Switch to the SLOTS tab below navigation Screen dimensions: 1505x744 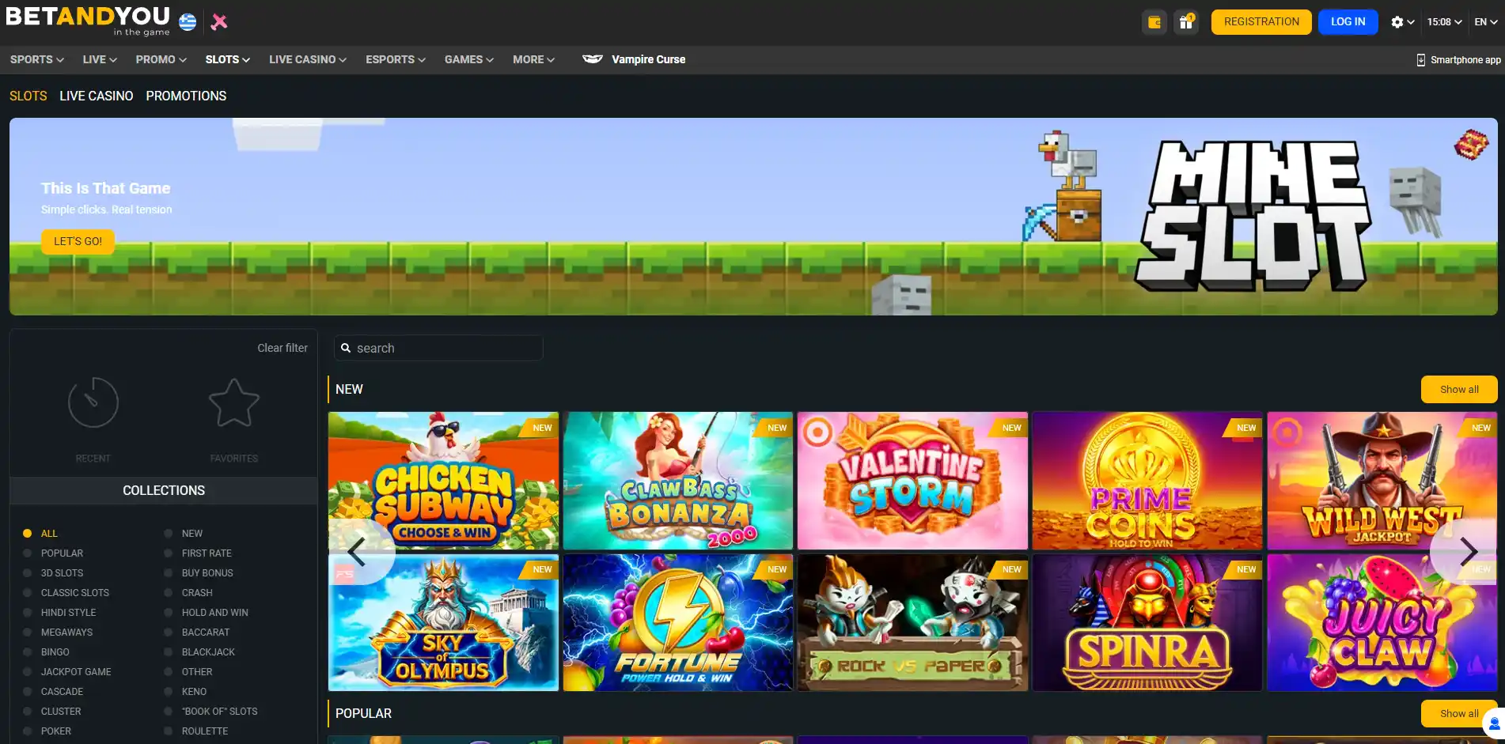28,96
